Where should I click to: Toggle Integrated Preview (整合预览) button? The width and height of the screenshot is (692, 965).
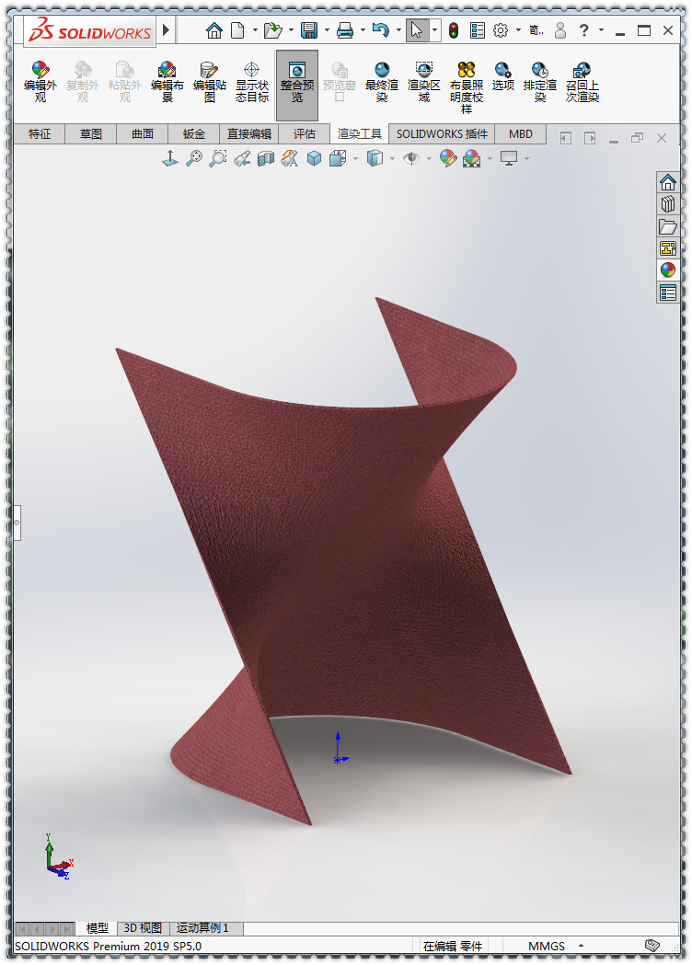296,84
